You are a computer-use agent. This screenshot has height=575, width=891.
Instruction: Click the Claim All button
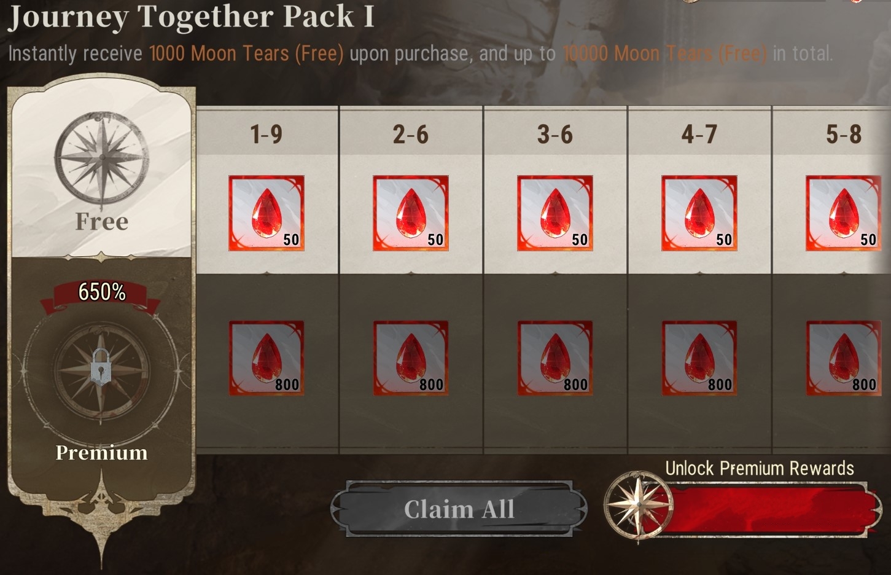click(x=459, y=509)
